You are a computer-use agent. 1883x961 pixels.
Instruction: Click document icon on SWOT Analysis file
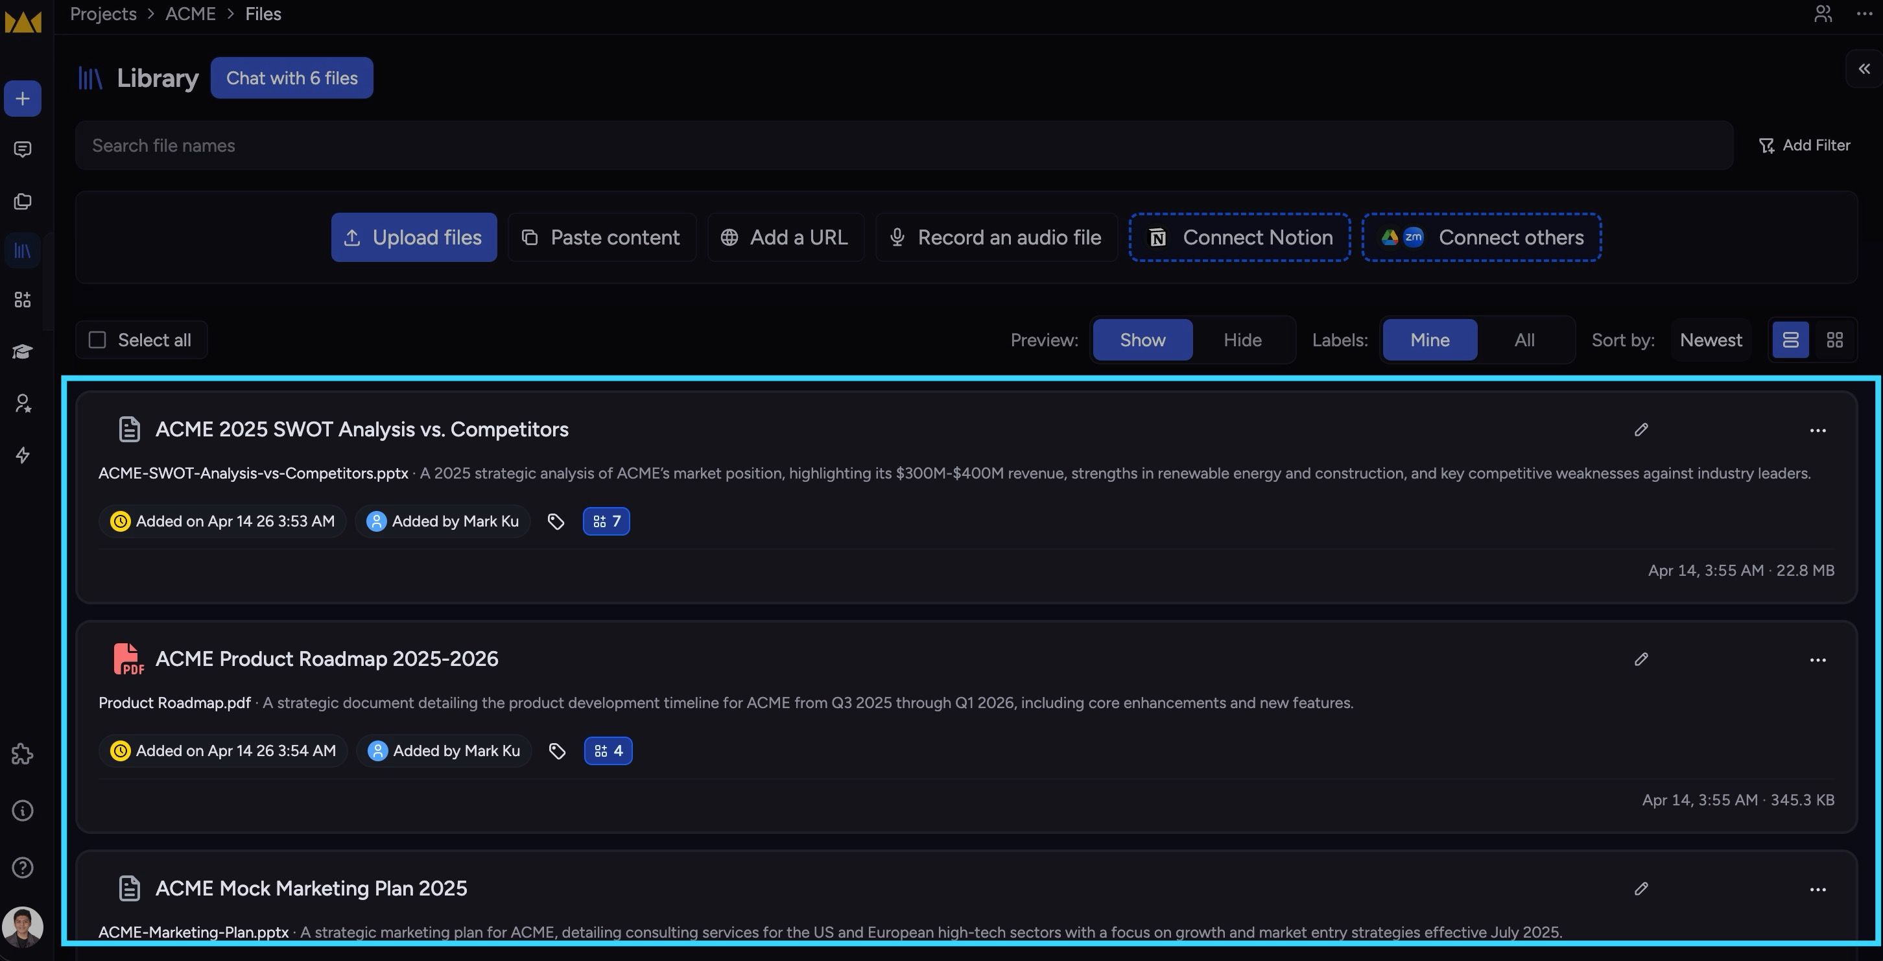[130, 430]
